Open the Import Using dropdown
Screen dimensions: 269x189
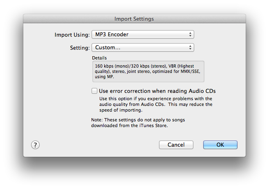click(142, 35)
